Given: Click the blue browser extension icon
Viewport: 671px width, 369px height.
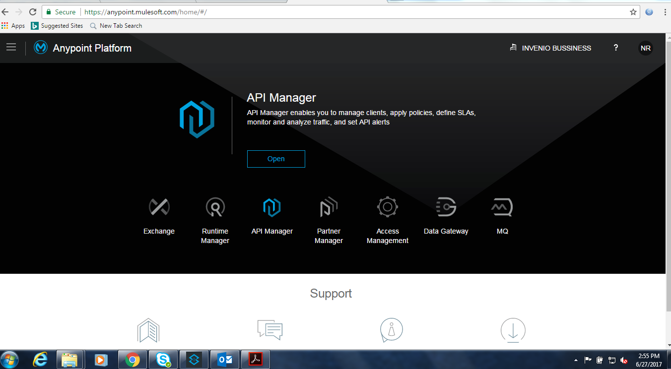Looking at the screenshot, I should [x=649, y=12].
